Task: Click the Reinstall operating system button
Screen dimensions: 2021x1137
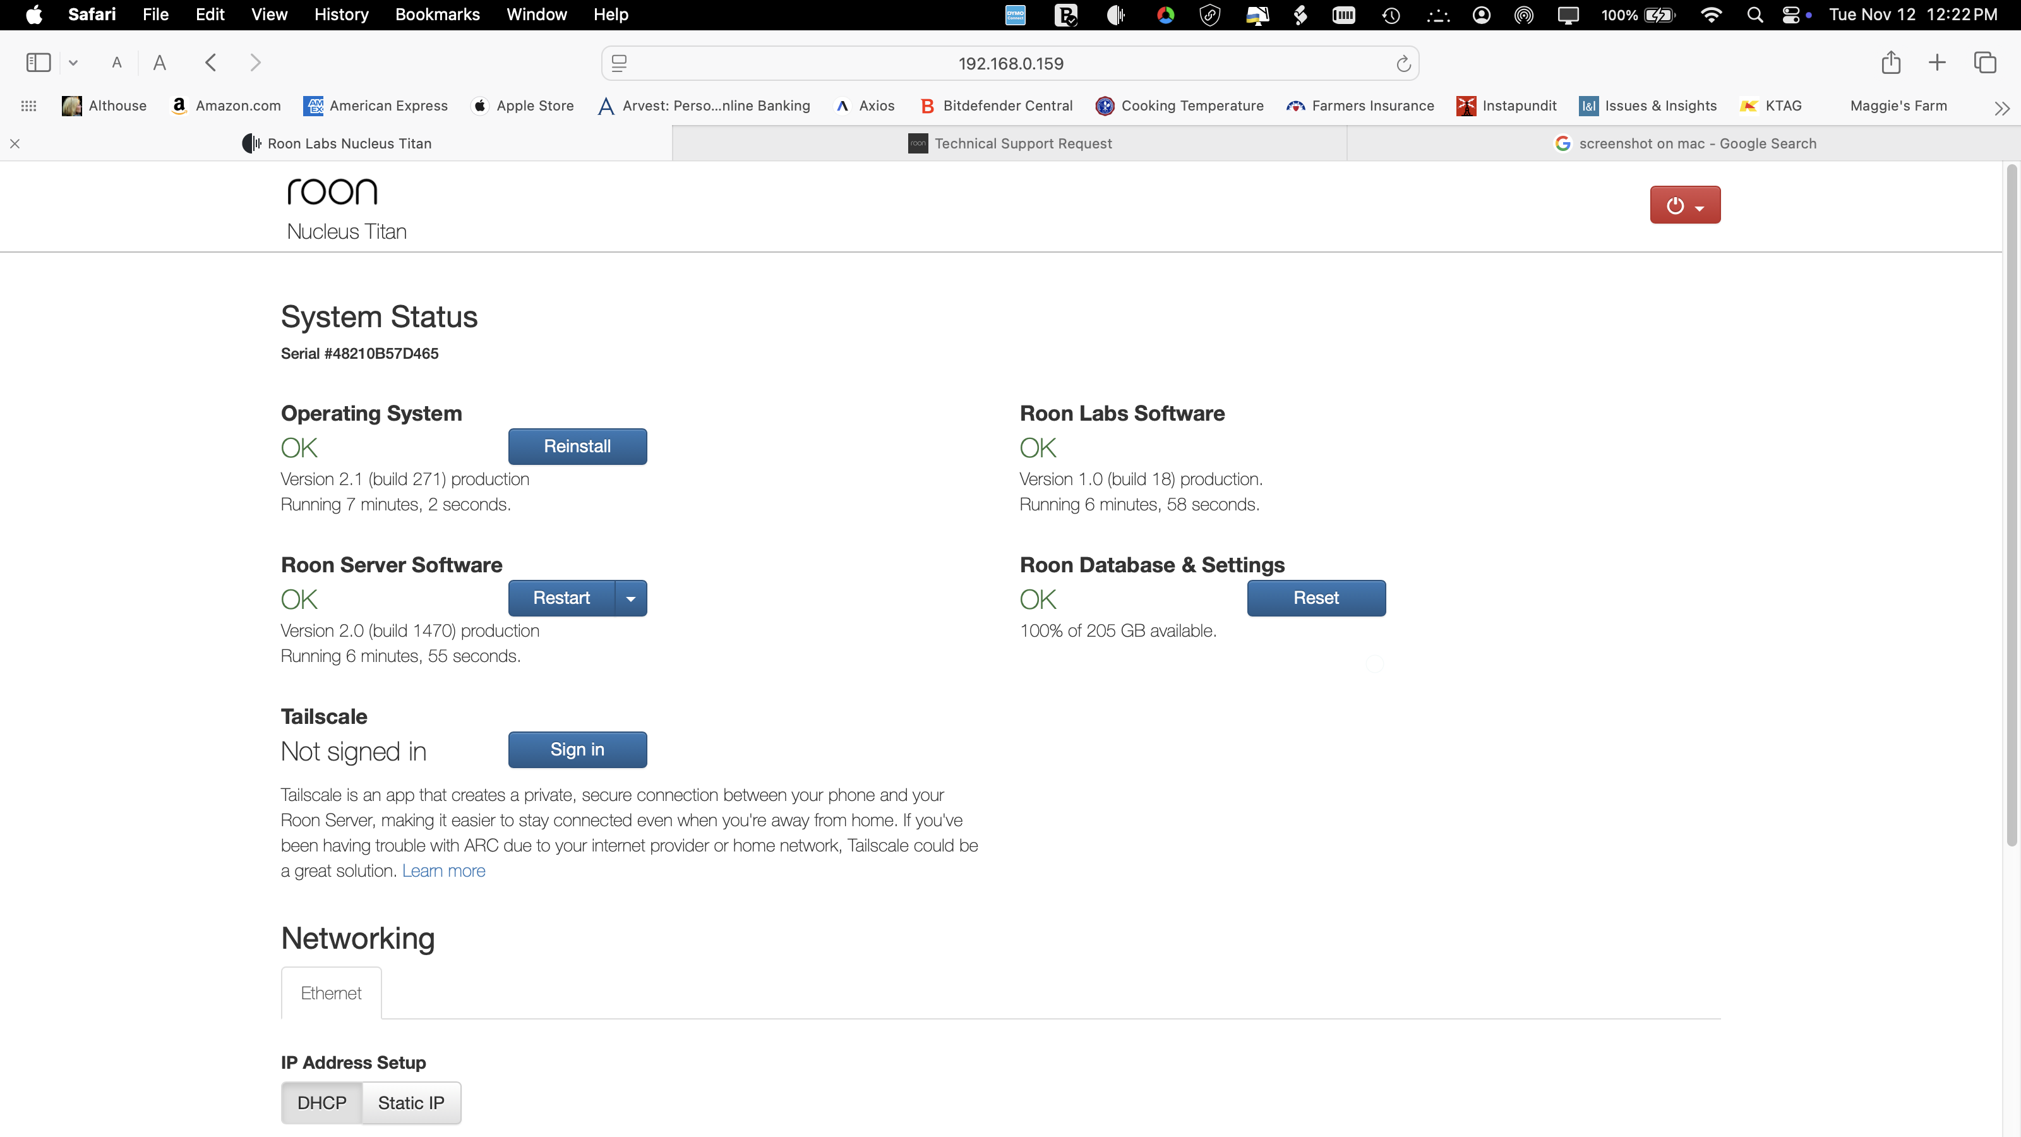Action: click(577, 447)
